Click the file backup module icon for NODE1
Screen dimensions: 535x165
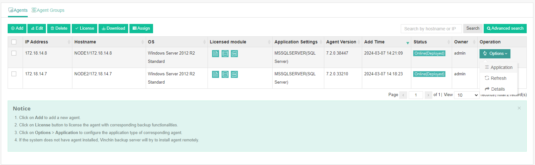216,54
